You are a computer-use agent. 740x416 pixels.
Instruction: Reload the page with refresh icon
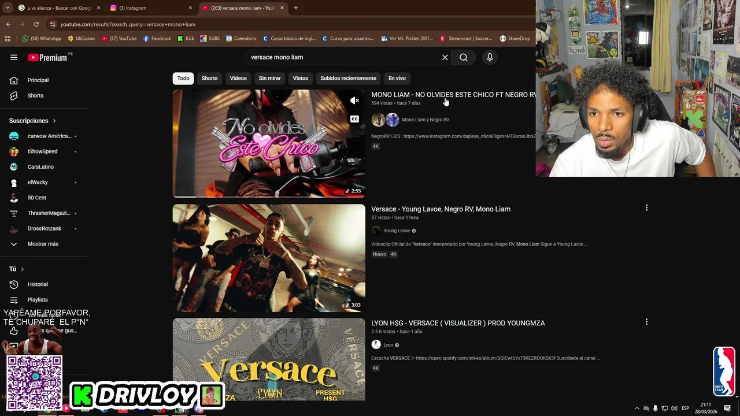tap(36, 24)
